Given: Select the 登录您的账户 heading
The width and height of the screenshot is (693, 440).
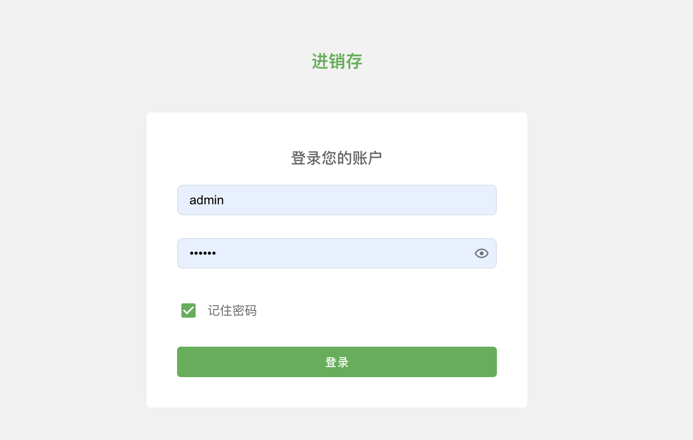Looking at the screenshot, I should (x=337, y=158).
